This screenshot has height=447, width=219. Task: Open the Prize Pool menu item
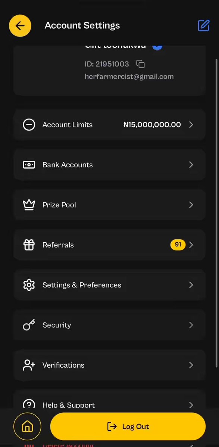110,205
